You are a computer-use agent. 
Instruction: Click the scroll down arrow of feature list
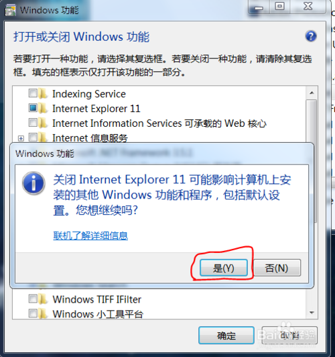[312, 313]
